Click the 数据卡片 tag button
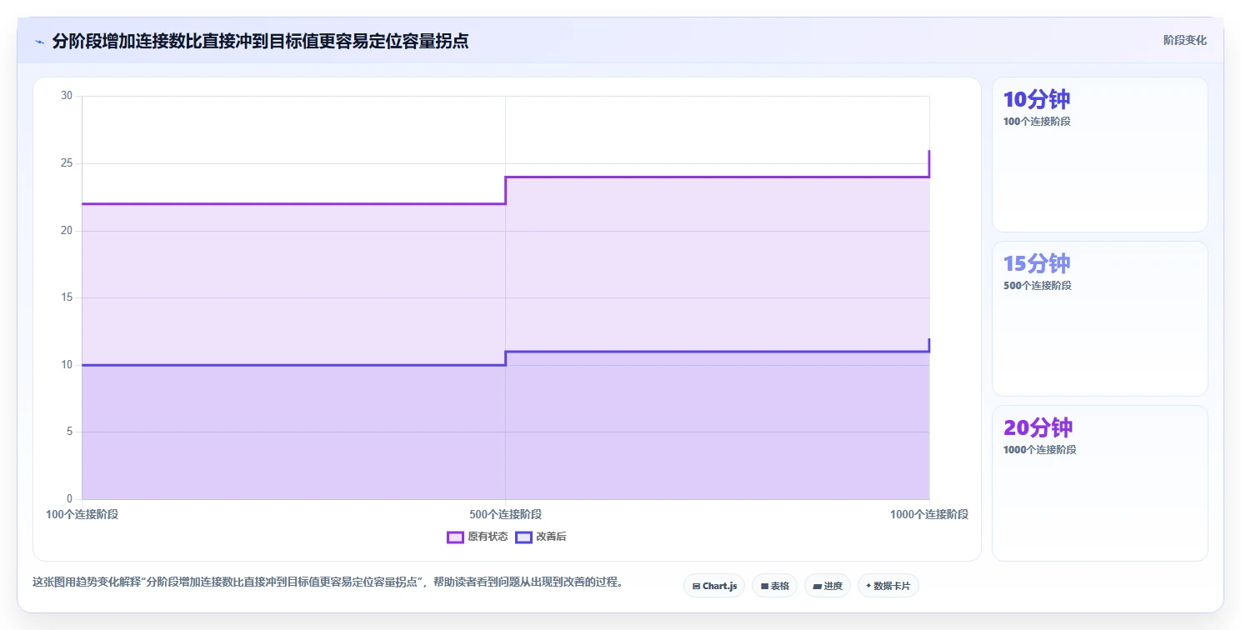This screenshot has width=1241, height=630. 888,586
